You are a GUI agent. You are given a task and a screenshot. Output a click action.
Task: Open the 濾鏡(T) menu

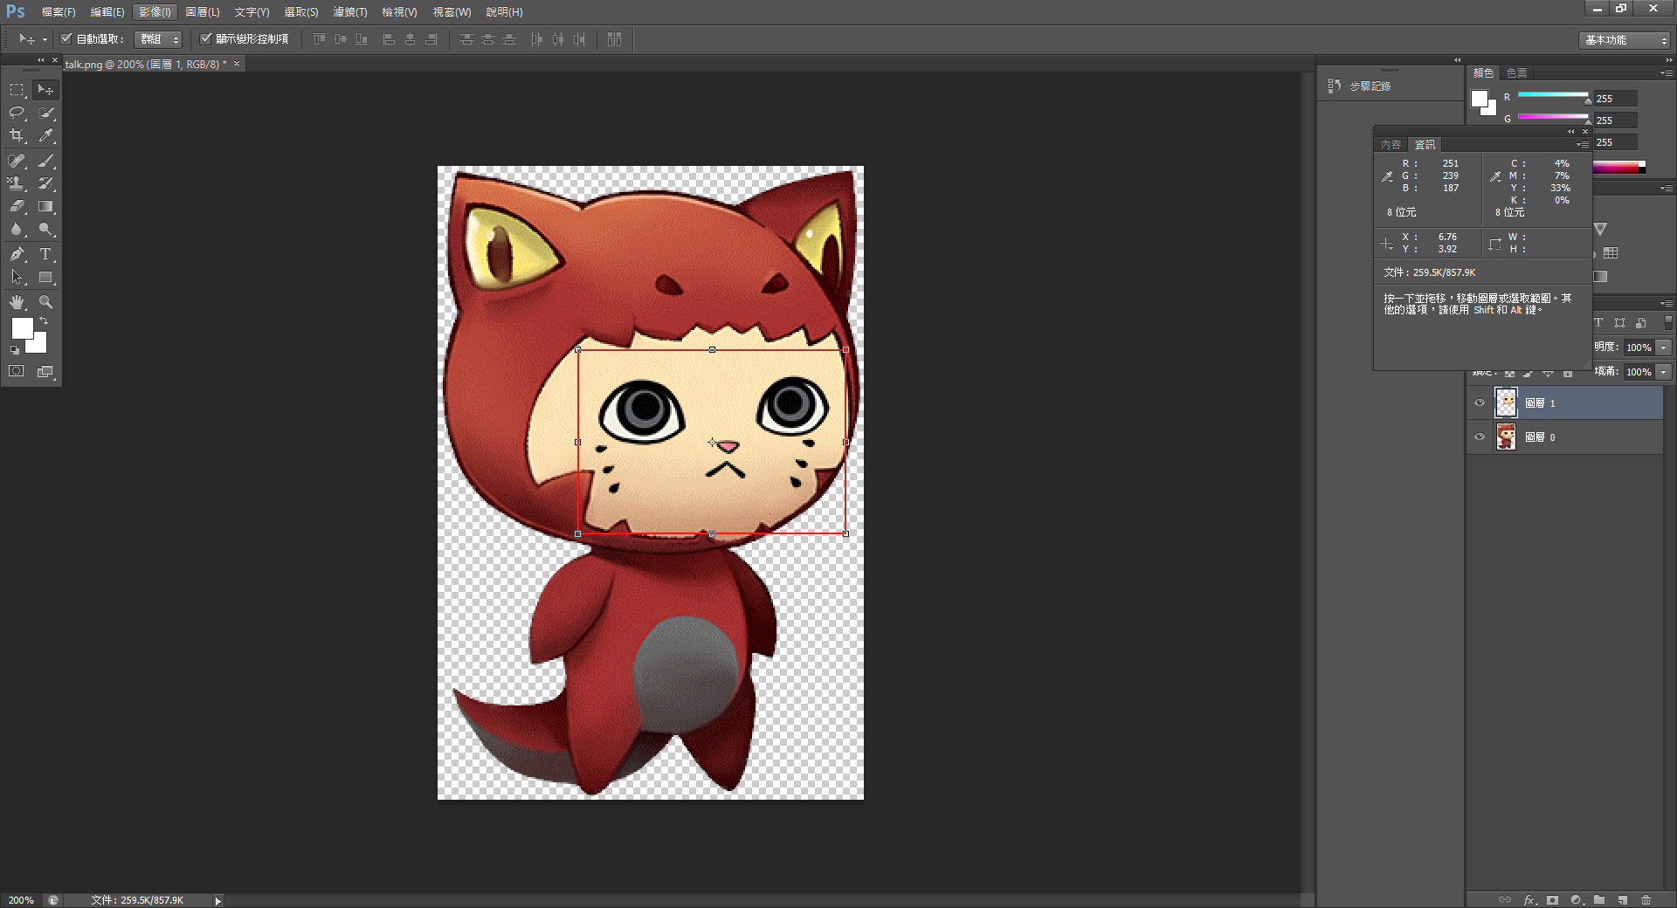pyautogui.click(x=349, y=12)
